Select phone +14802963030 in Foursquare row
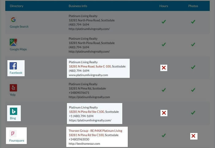215x148 pixels. pos(79,139)
